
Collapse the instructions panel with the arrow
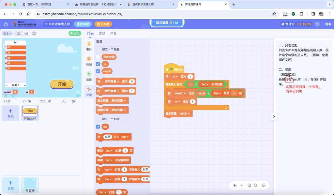(x=274, y=116)
